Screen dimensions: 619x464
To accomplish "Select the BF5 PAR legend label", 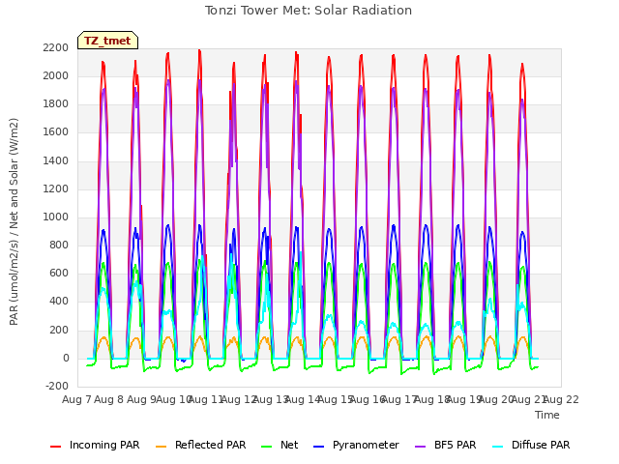I will click(456, 445).
